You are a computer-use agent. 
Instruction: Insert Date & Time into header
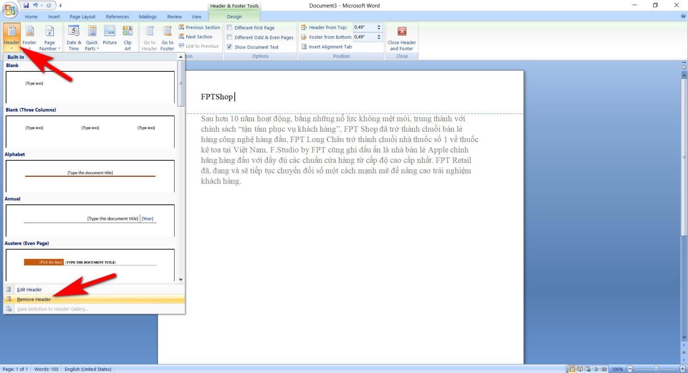(x=74, y=38)
